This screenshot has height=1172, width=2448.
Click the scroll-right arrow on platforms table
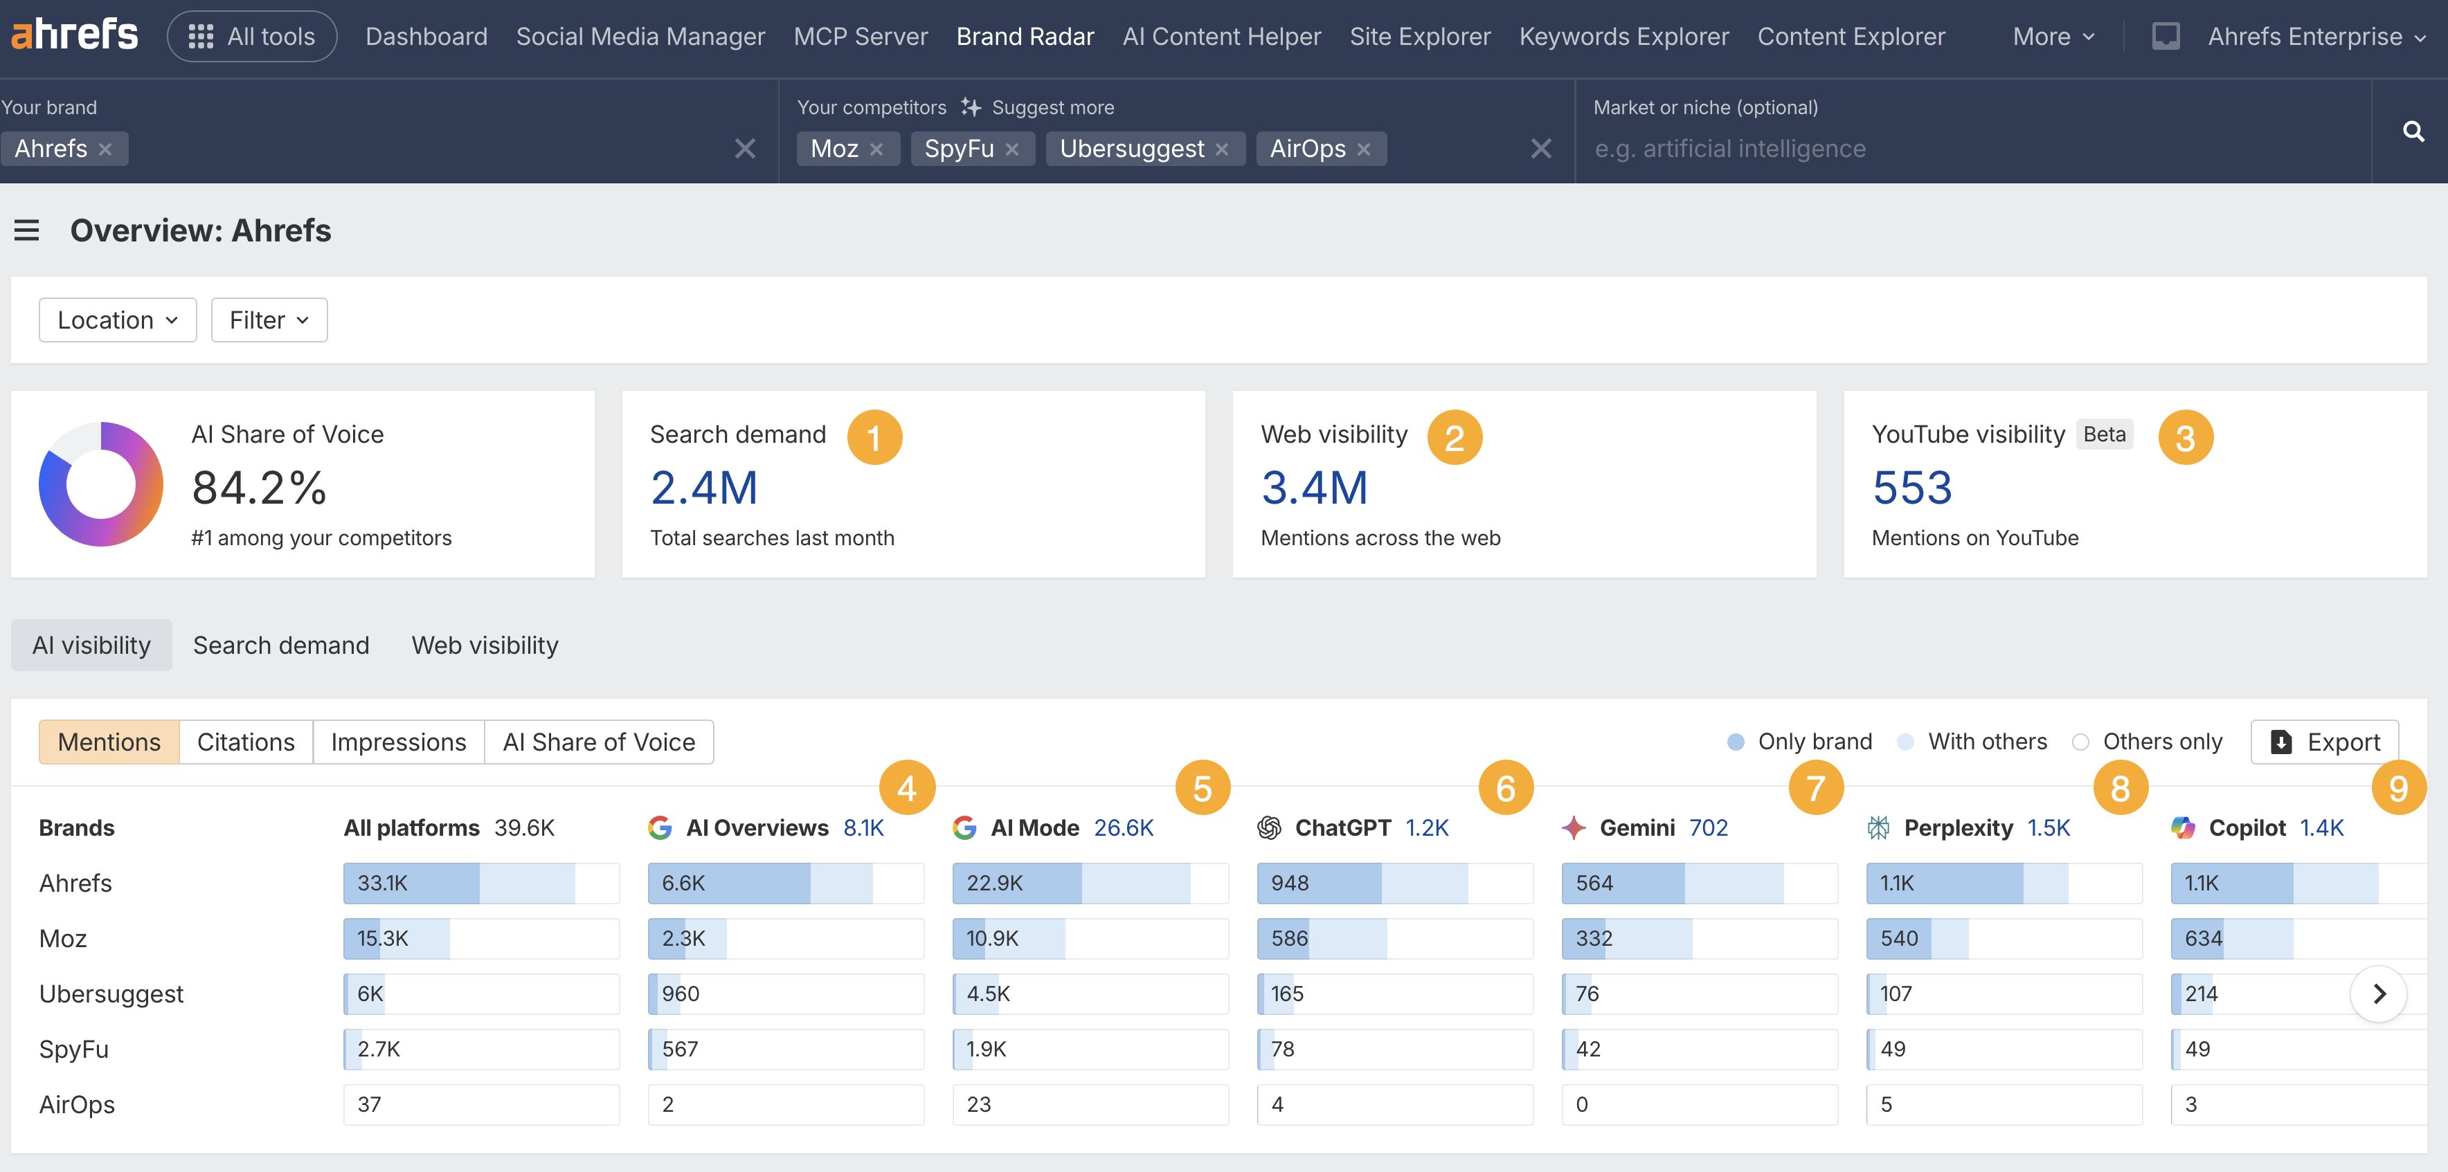point(2377,994)
